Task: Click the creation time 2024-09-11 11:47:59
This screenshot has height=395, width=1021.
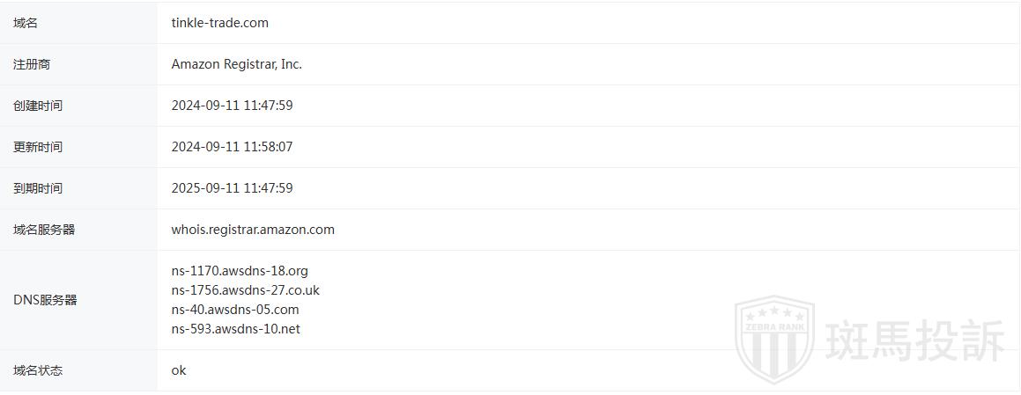Action: (x=232, y=106)
